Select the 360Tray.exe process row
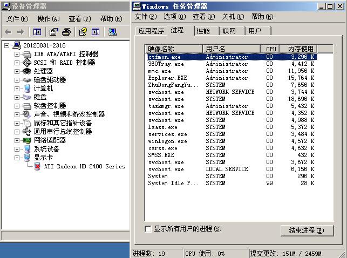347x258 pixels. (x=232, y=64)
